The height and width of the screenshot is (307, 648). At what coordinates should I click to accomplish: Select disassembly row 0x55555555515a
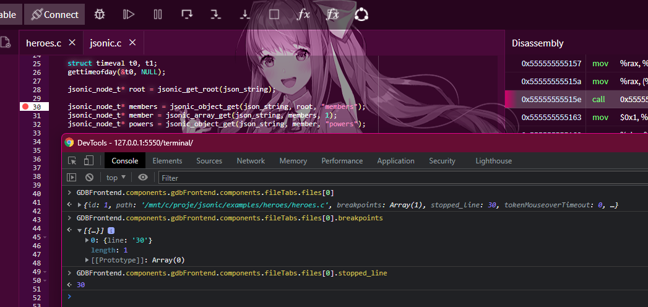click(x=576, y=82)
